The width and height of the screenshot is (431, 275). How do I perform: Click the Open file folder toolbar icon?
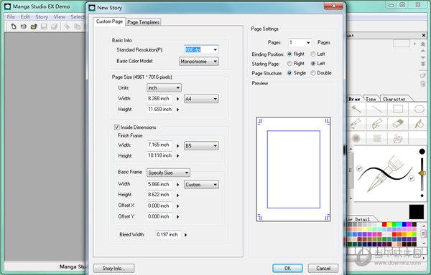pos(34,26)
